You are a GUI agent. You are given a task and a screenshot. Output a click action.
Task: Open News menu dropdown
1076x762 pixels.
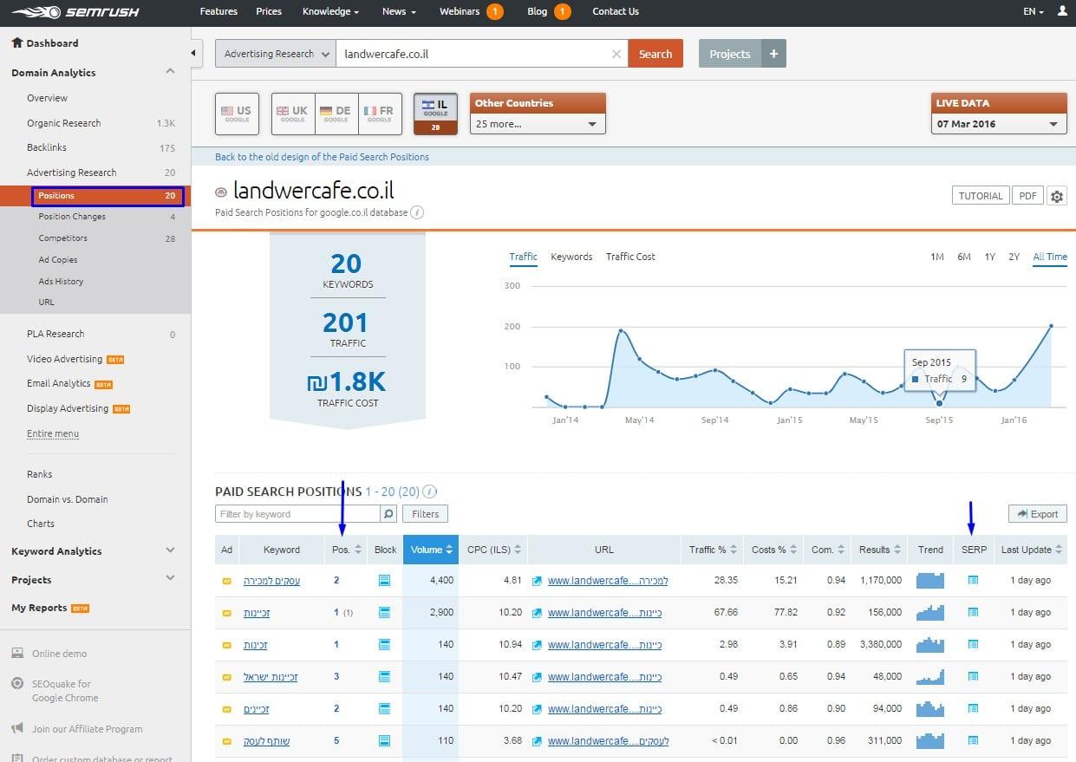(399, 11)
